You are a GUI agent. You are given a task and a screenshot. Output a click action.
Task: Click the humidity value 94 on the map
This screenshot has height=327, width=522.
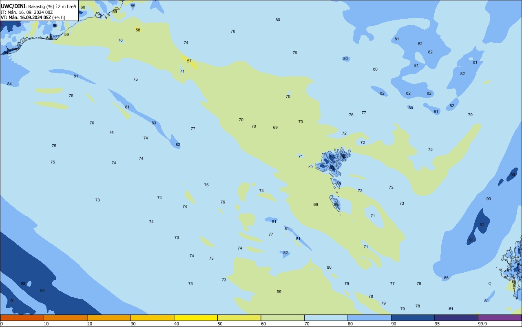click(x=42, y=291)
